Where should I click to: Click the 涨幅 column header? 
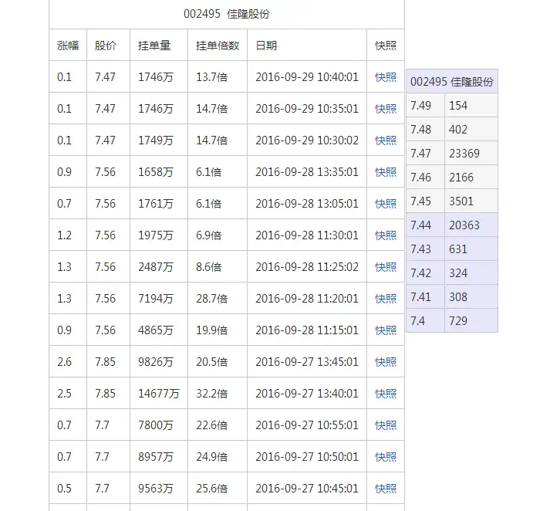[68, 46]
